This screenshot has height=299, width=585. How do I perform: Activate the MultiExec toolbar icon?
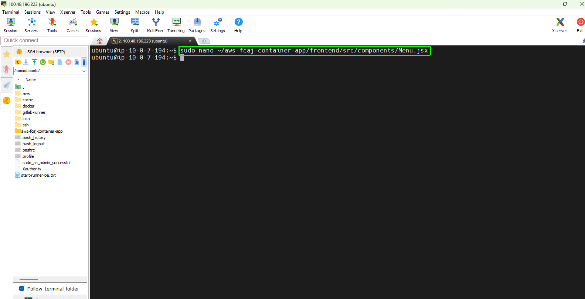click(x=156, y=25)
